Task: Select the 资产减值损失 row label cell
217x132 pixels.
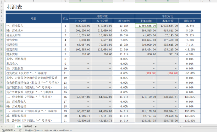Action: point(33,87)
